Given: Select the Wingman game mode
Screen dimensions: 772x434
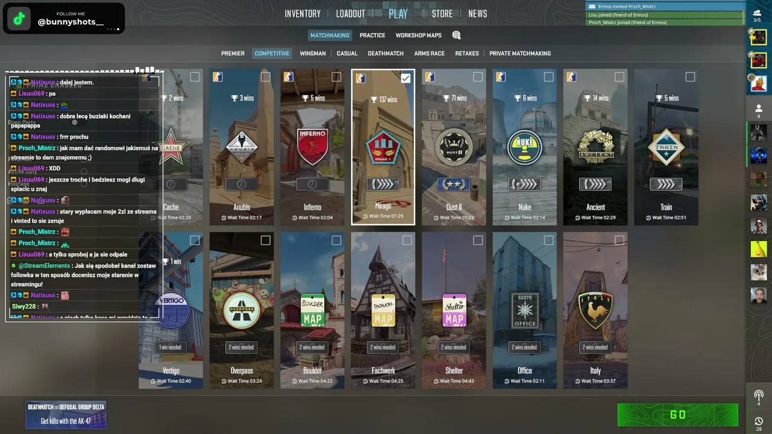Looking at the screenshot, I should 313,54.
